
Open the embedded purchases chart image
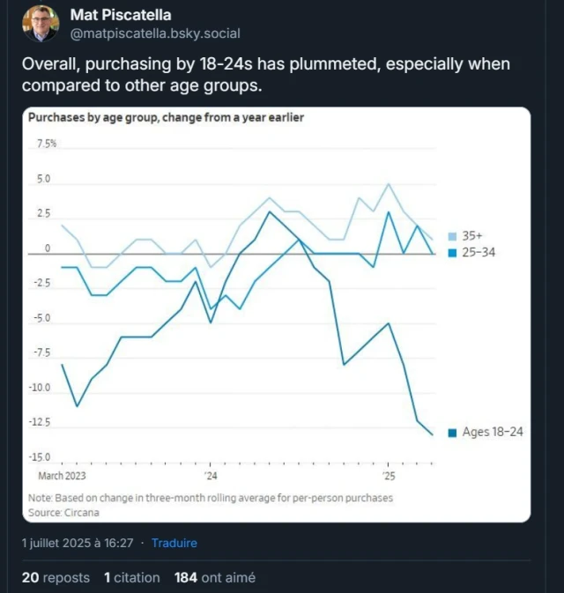pos(277,315)
